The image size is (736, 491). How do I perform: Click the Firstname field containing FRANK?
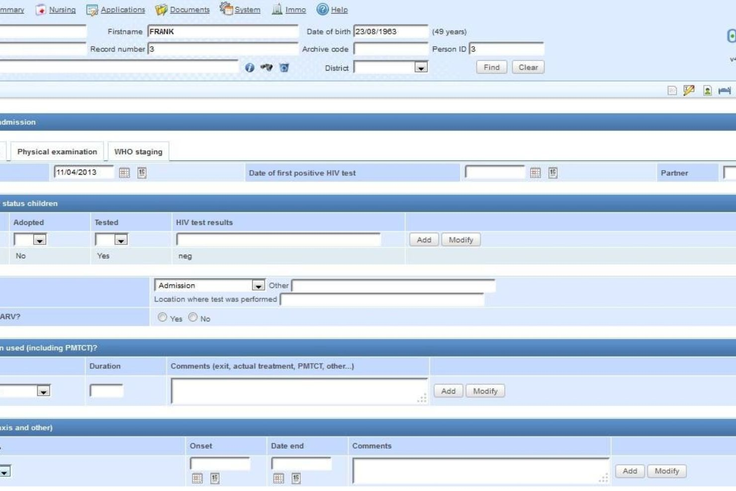(x=223, y=31)
